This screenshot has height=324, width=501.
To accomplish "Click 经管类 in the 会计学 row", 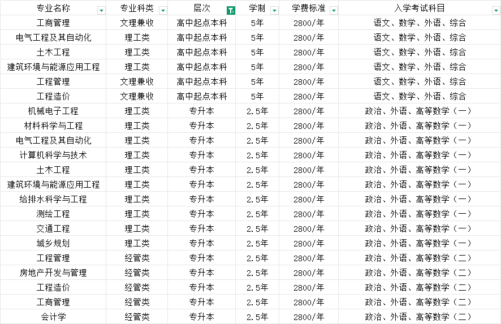I will click(137, 317).
